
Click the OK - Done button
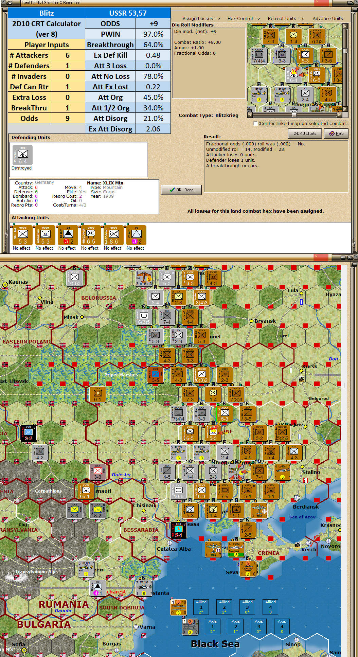[x=181, y=190]
